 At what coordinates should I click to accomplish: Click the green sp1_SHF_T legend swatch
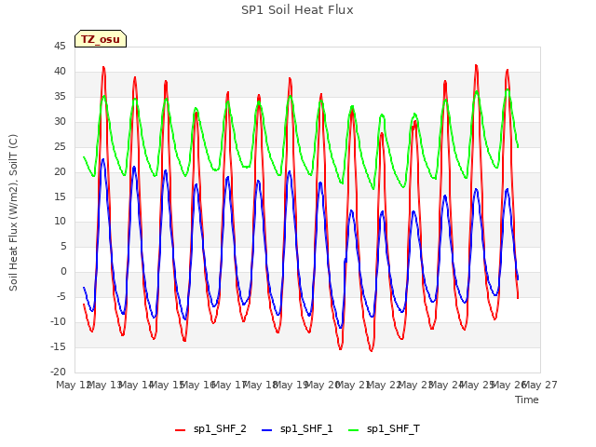tap(354, 430)
